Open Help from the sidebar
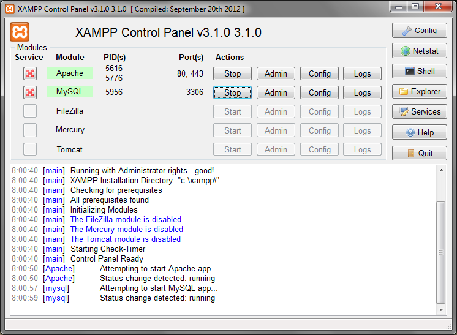Viewport: 457px width, 335px height. tap(419, 132)
